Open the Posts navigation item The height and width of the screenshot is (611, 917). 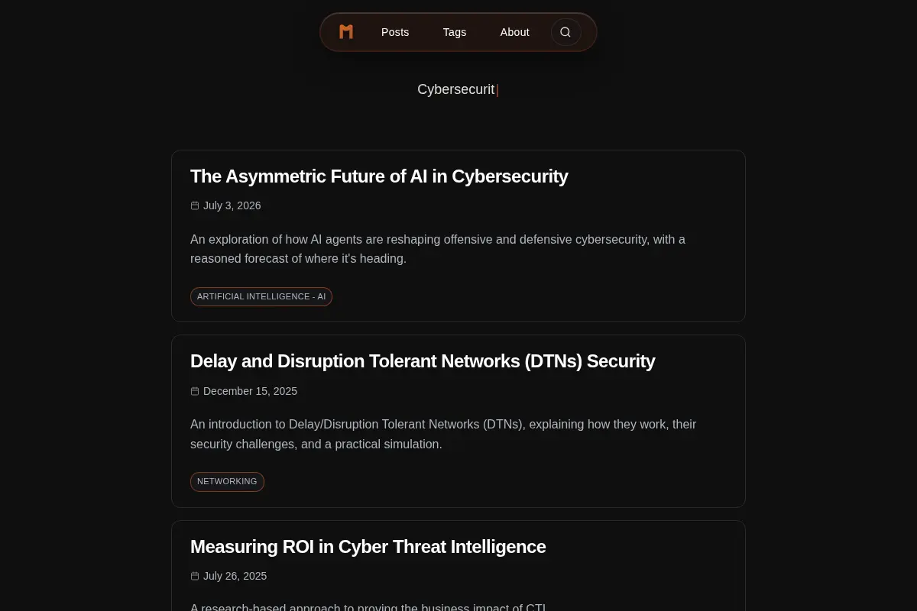coord(395,32)
